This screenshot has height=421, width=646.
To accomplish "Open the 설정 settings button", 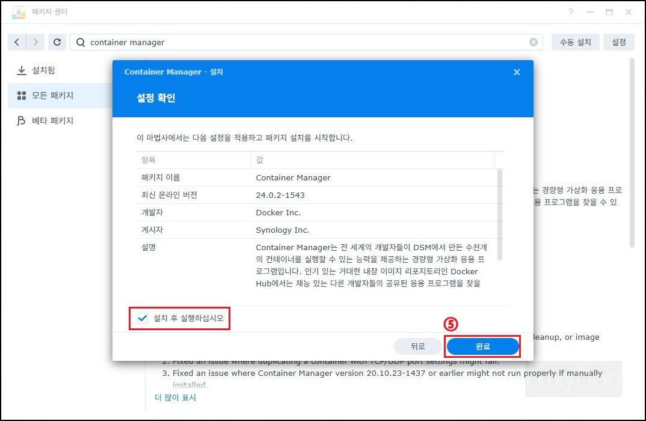I will pos(618,42).
